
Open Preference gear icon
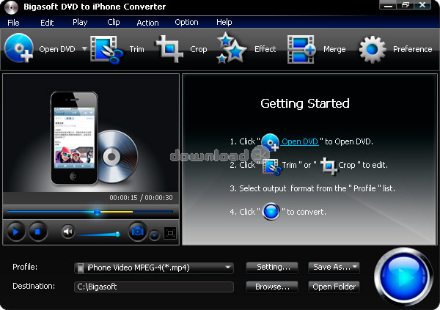pyautogui.click(x=373, y=49)
